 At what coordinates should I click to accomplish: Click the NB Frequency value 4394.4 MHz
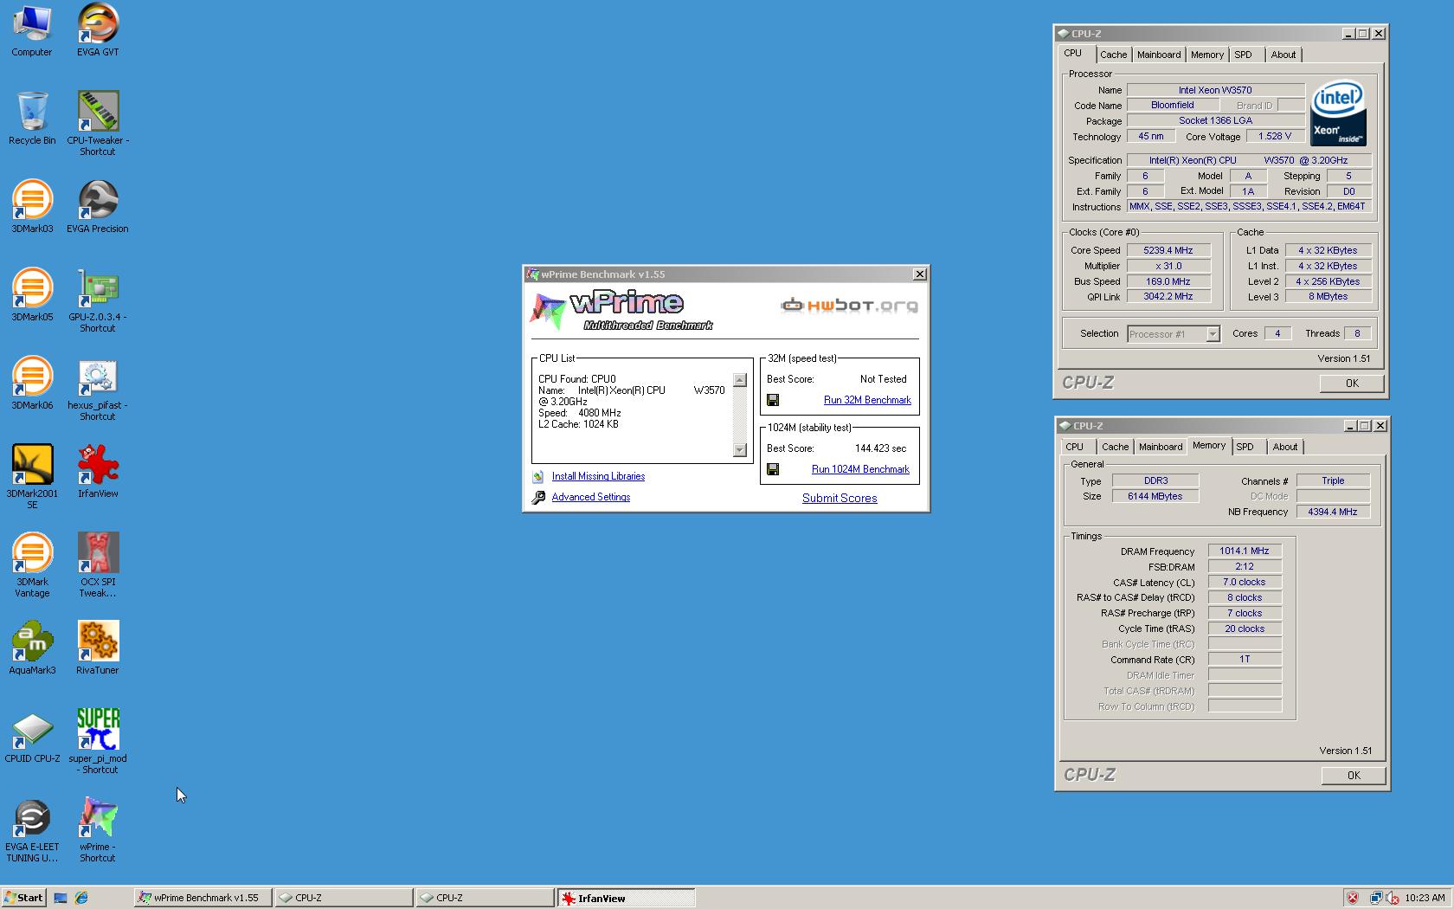[x=1333, y=512]
